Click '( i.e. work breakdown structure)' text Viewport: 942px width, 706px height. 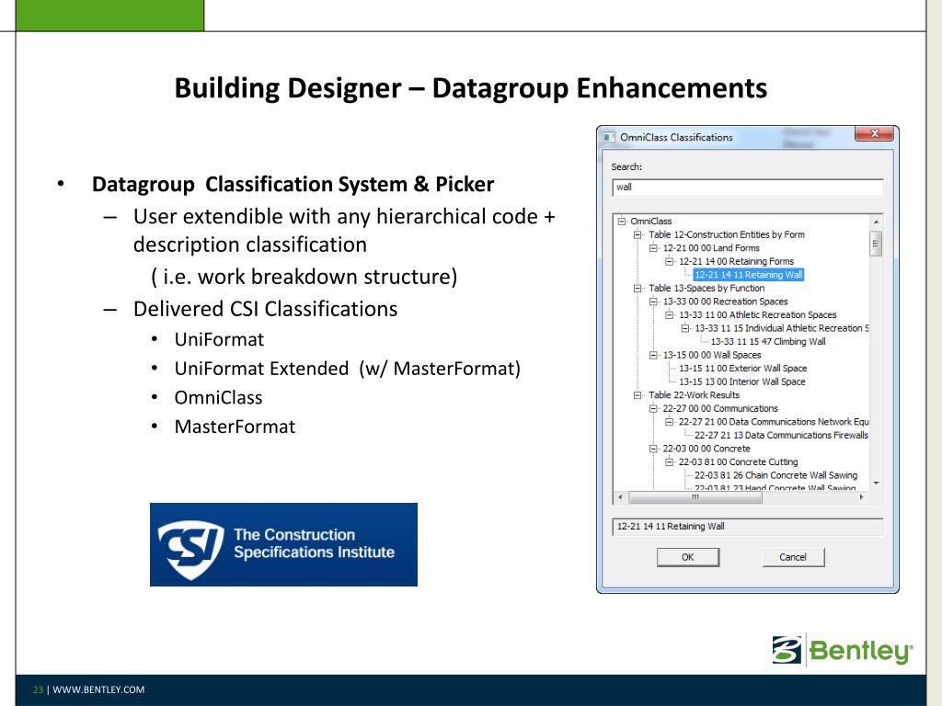tap(304, 277)
